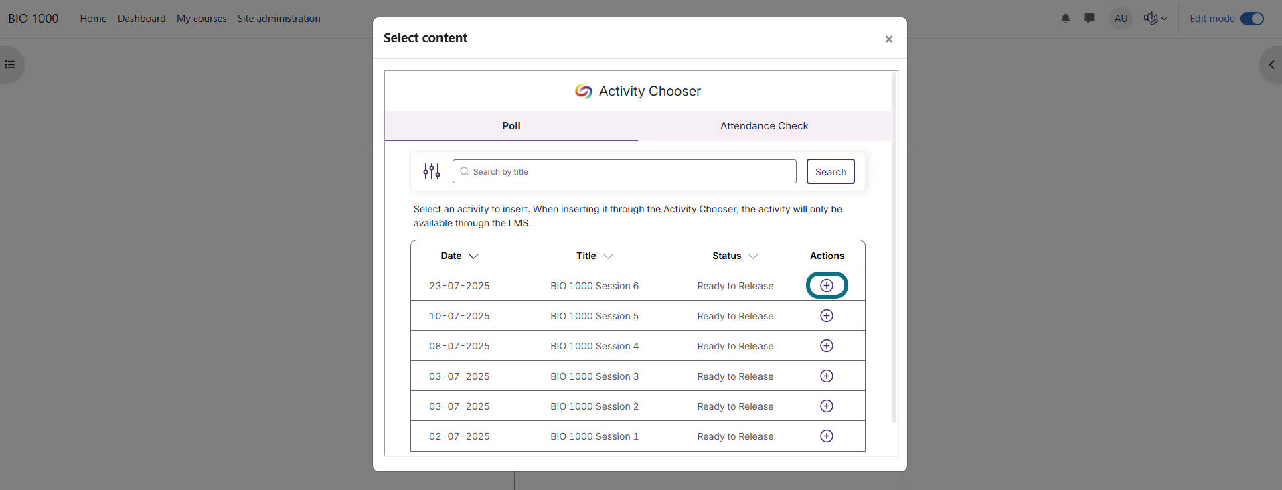Switch to the Attendance Check tab

(x=765, y=126)
